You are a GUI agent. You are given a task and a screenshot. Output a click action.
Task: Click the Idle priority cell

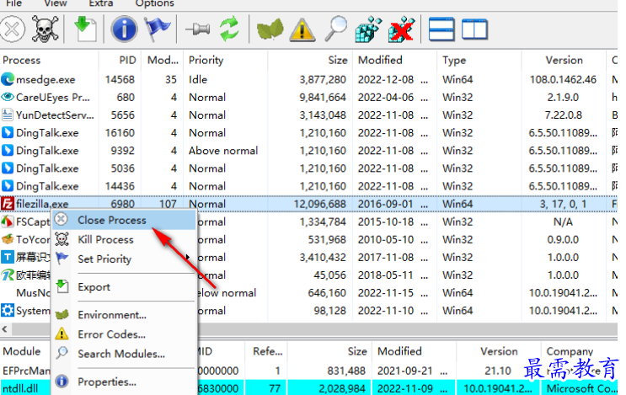pos(198,79)
